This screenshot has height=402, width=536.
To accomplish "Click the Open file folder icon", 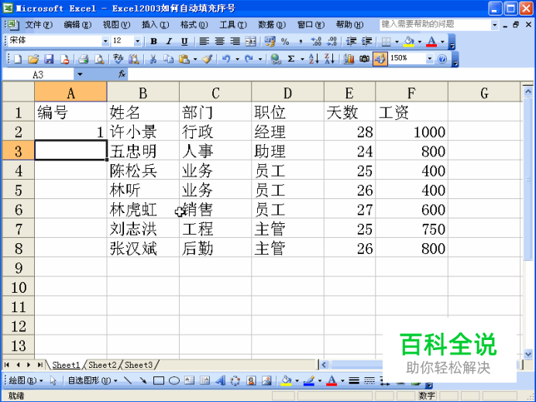I will (33, 59).
